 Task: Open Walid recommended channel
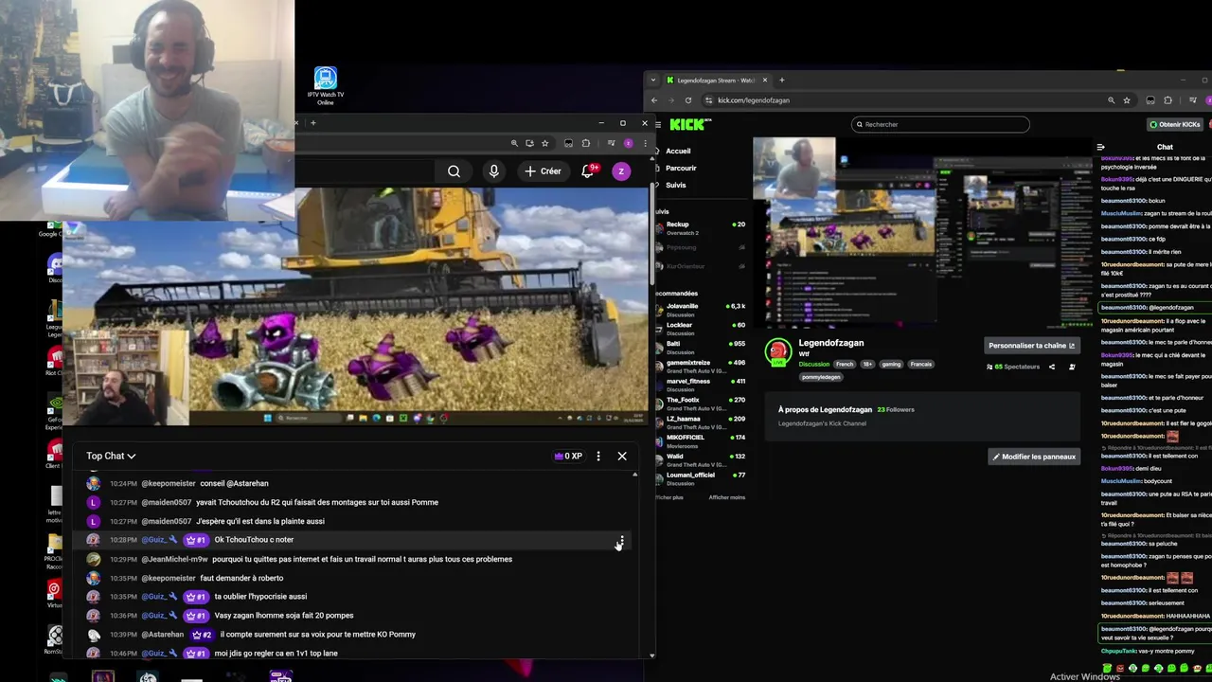point(701,459)
